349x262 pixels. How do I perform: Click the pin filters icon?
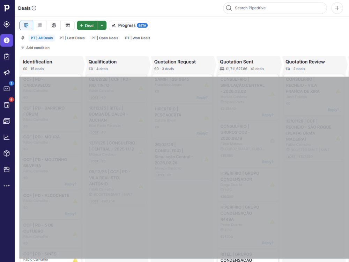point(23,38)
